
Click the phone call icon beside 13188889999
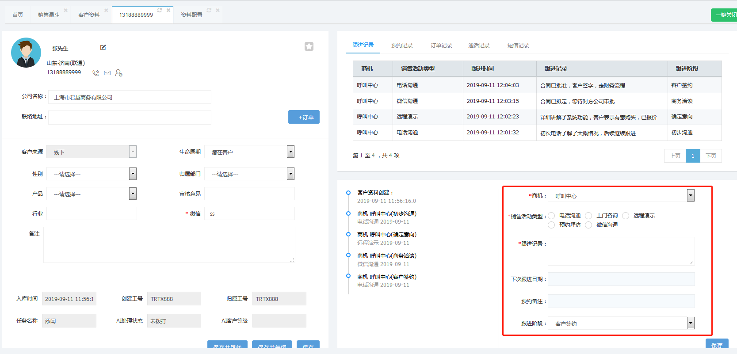(95, 73)
